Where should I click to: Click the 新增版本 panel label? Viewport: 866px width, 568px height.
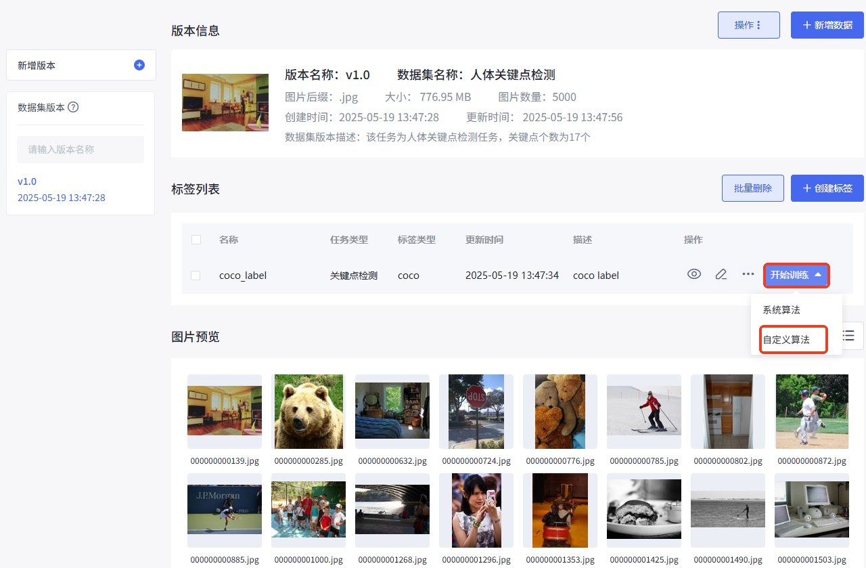click(x=37, y=66)
